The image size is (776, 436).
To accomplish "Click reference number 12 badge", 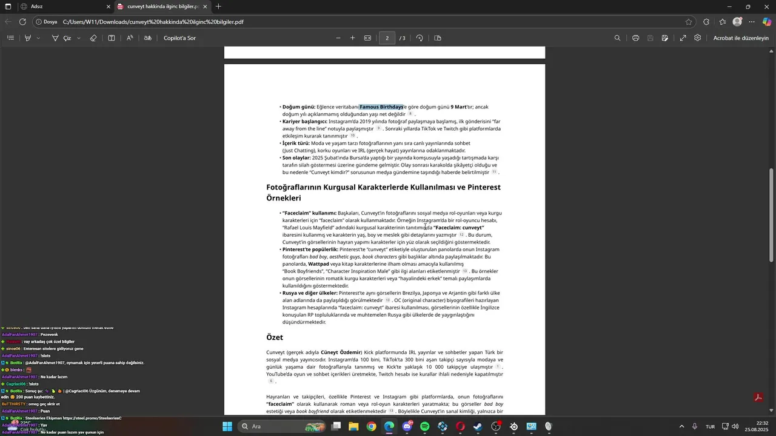I will click(461, 234).
